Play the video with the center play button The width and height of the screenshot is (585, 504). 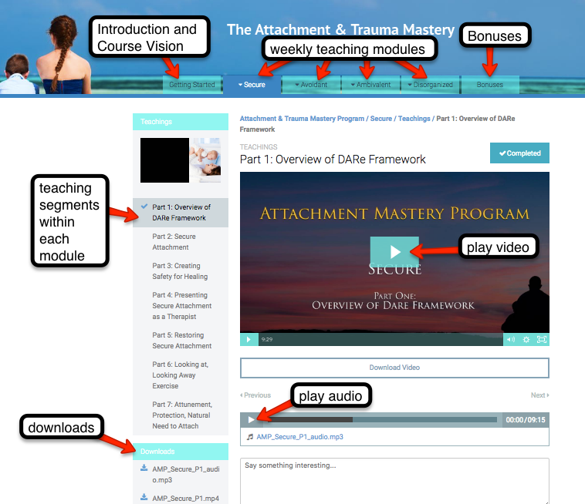394,251
